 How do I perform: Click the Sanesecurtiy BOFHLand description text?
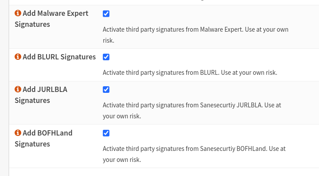(x=194, y=154)
